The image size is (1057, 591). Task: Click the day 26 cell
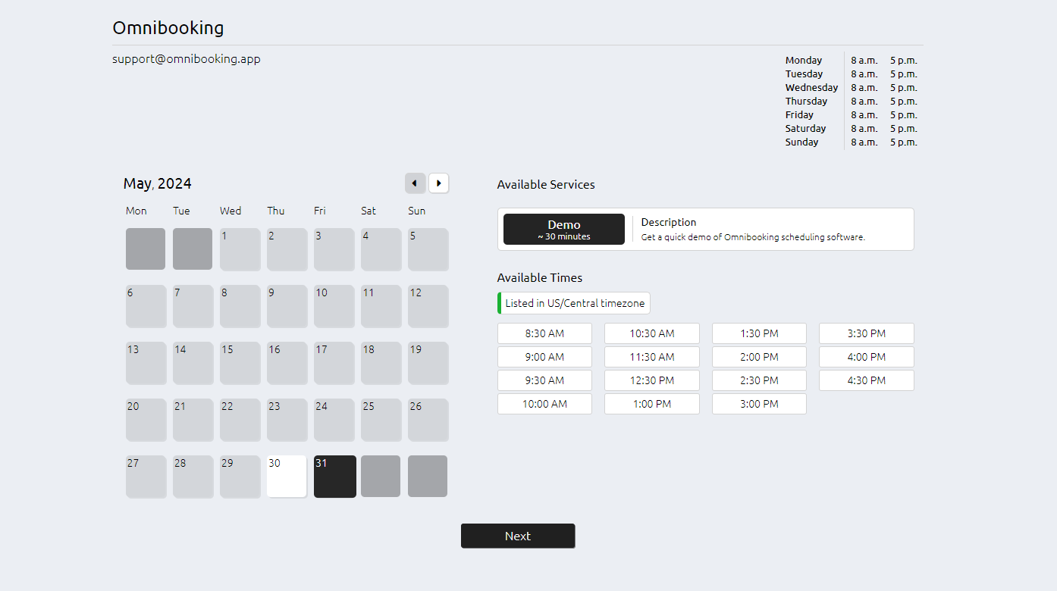(428, 420)
